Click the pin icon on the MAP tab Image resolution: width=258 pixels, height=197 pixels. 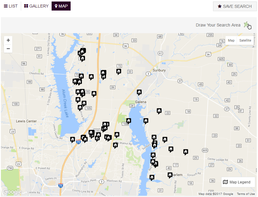coord(56,6)
